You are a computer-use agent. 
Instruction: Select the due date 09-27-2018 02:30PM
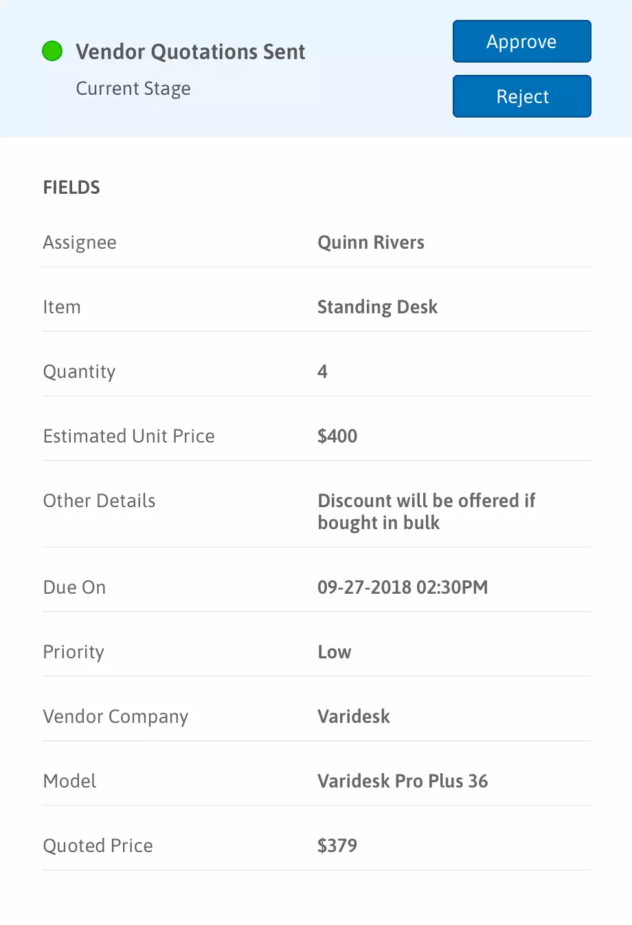(x=403, y=588)
